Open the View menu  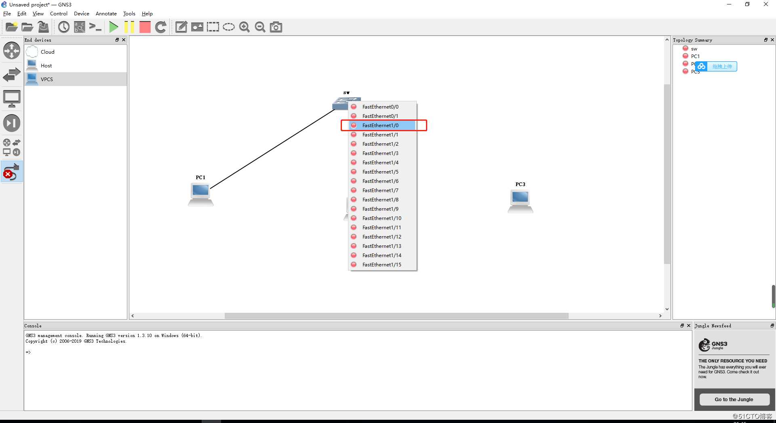[38, 14]
